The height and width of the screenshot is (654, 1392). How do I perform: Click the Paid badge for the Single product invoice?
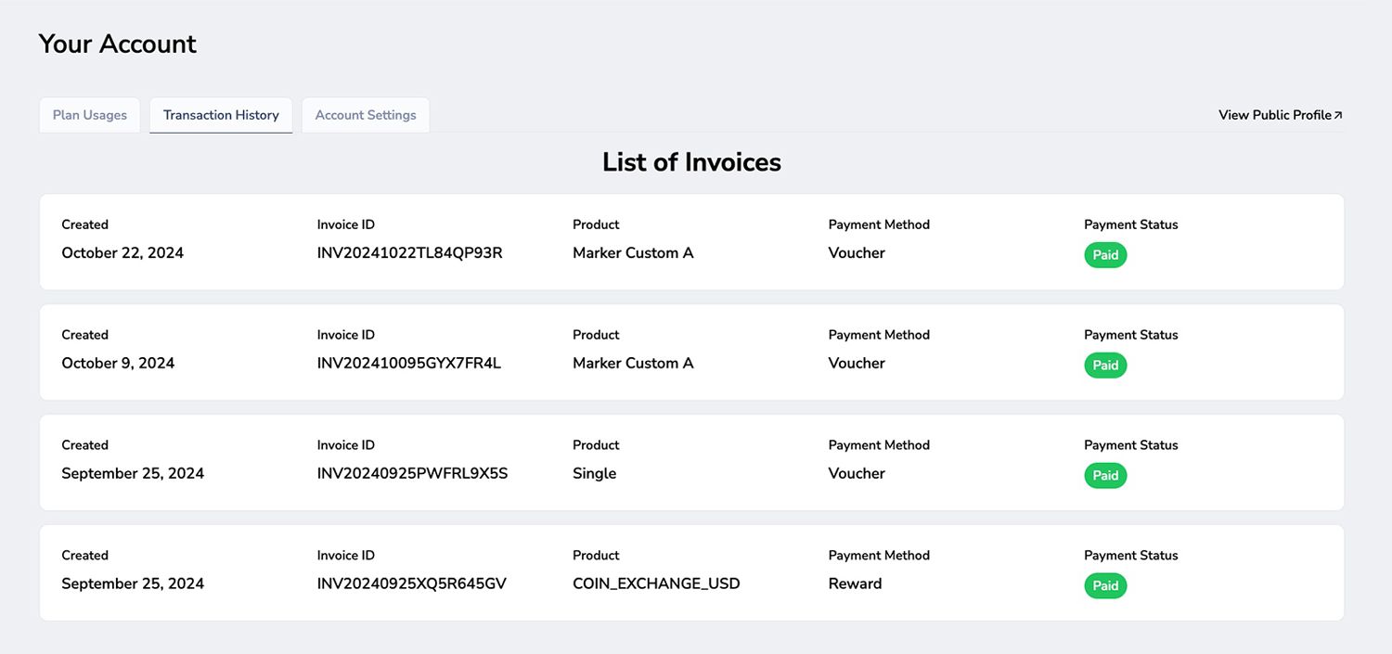1105,476
